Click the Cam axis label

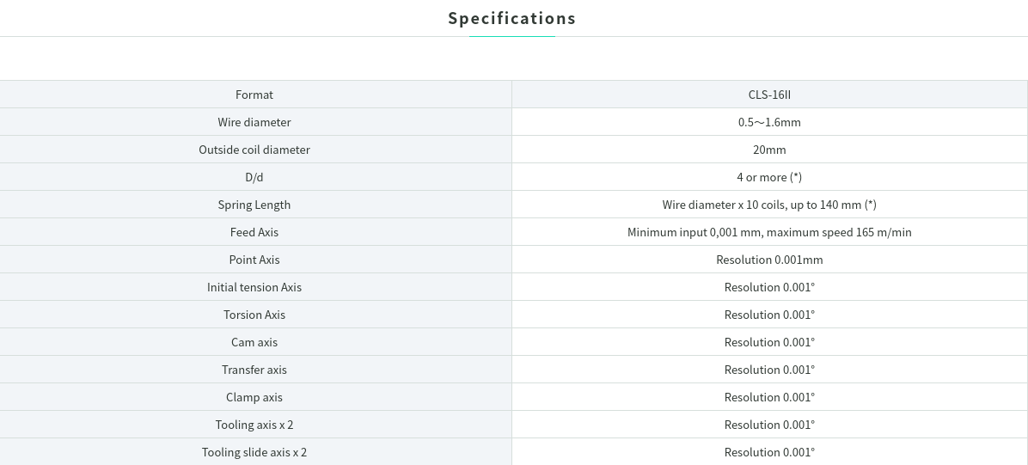254,342
